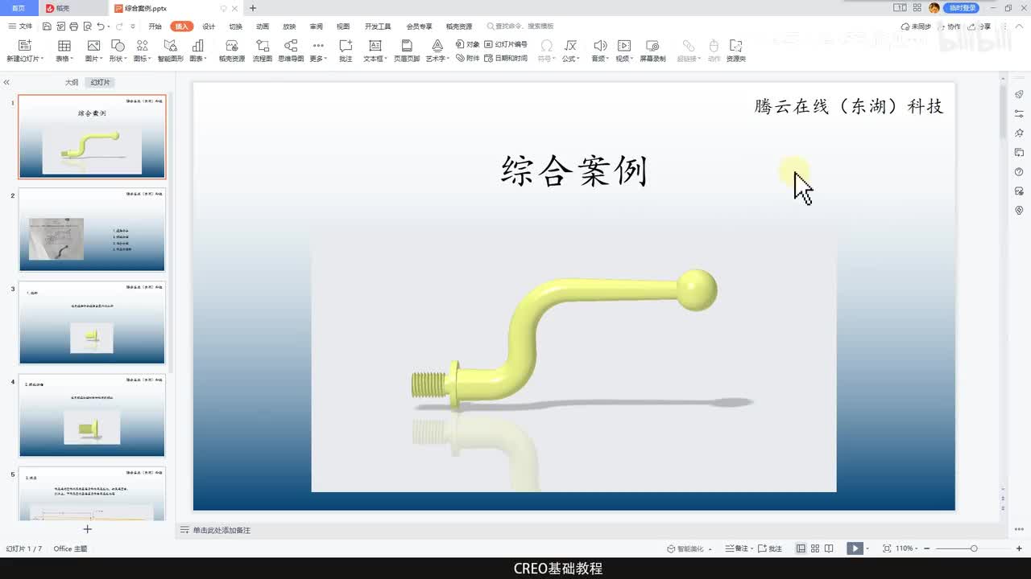Switch to slide sorter grid view

[x=815, y=548]
